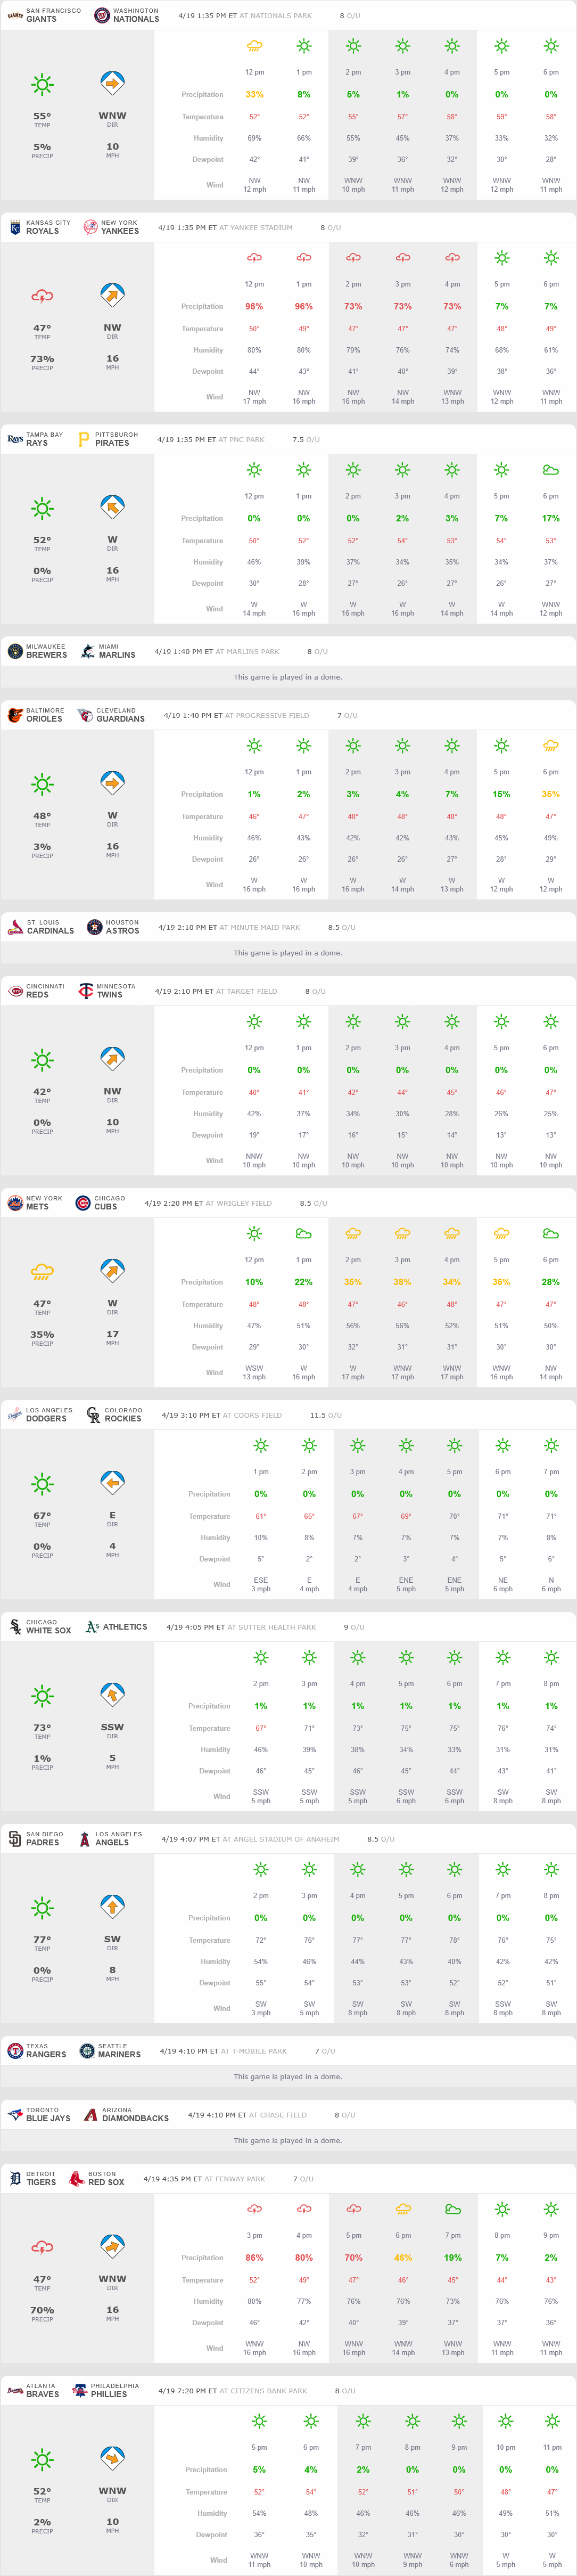577x2576 pixels.
Task: Click the Colorado Rockies logo
Action: [x=93, y=1415]
